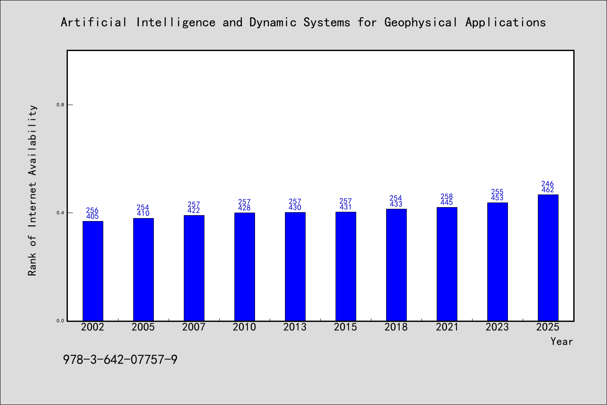This screenshot has width=607, height=405.
Task: Click the x-axis label 2005
Action: [x=143, y=327]
